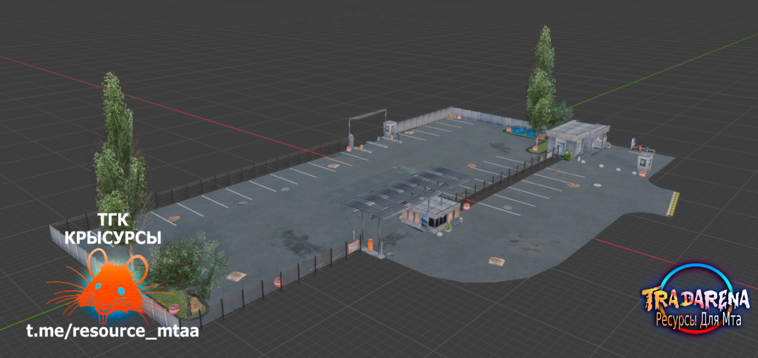This screenshot has width=758, height=358.
Task: Select the guard booth at far right edge
Action: [x=643, y=165]
